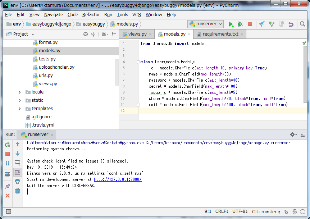
Task: Close the views.py editor tab
Action: pos(150,35)
